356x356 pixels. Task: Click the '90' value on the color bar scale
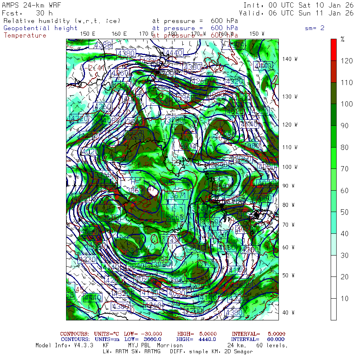[345, 126]
